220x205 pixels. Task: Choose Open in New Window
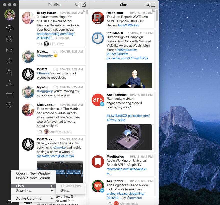tap(33, 173)
